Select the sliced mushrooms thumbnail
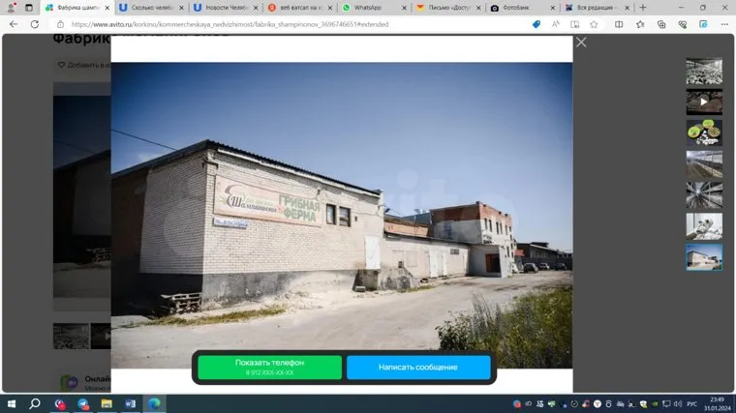 [704, 133]
